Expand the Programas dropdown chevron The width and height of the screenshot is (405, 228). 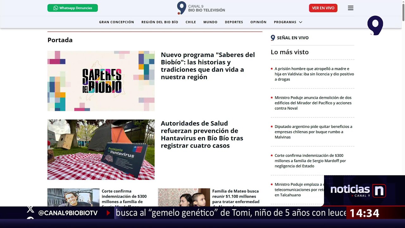coord(301,22)
